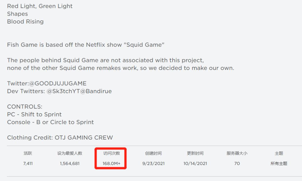Click the 活跃 stat label
Image resolution: width=302 pixels, height=181 pixels.
click(x=28, y=153)
